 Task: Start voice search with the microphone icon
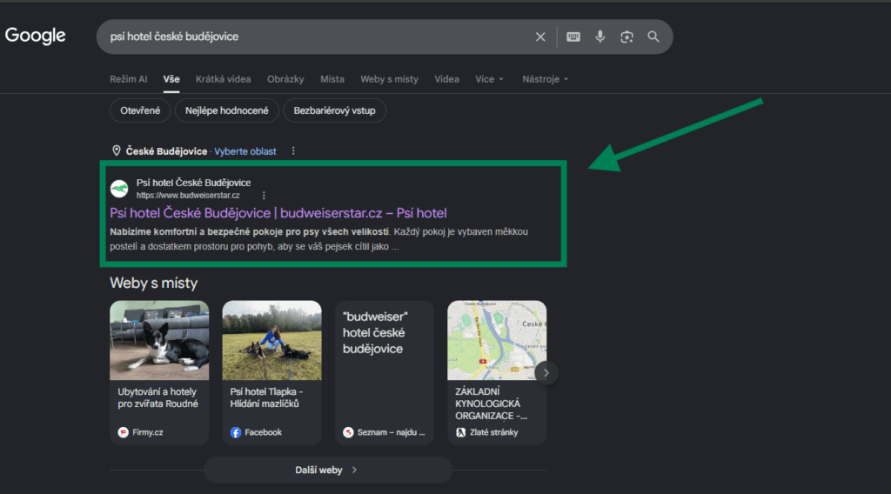(600, 37)
